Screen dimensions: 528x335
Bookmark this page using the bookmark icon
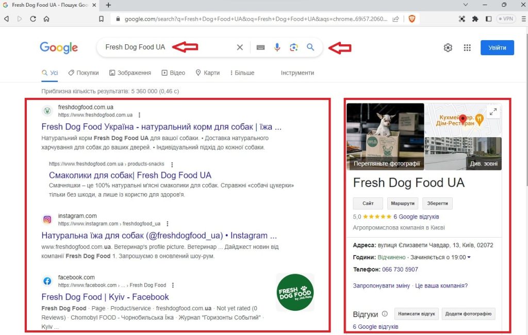[101, 19]
